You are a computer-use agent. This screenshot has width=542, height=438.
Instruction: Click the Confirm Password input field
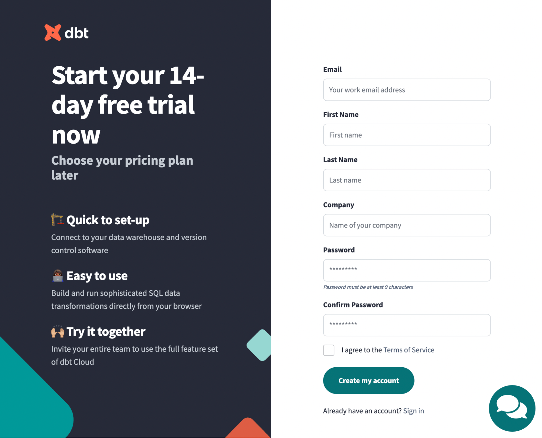click(x=406, y=325)
